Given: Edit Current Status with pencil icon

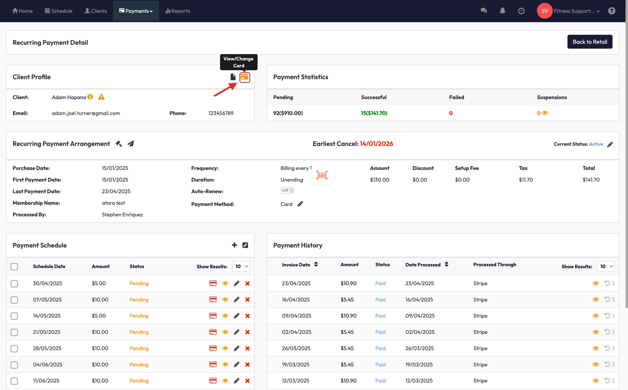Looking at the screenshot, I should coord(610,144).
